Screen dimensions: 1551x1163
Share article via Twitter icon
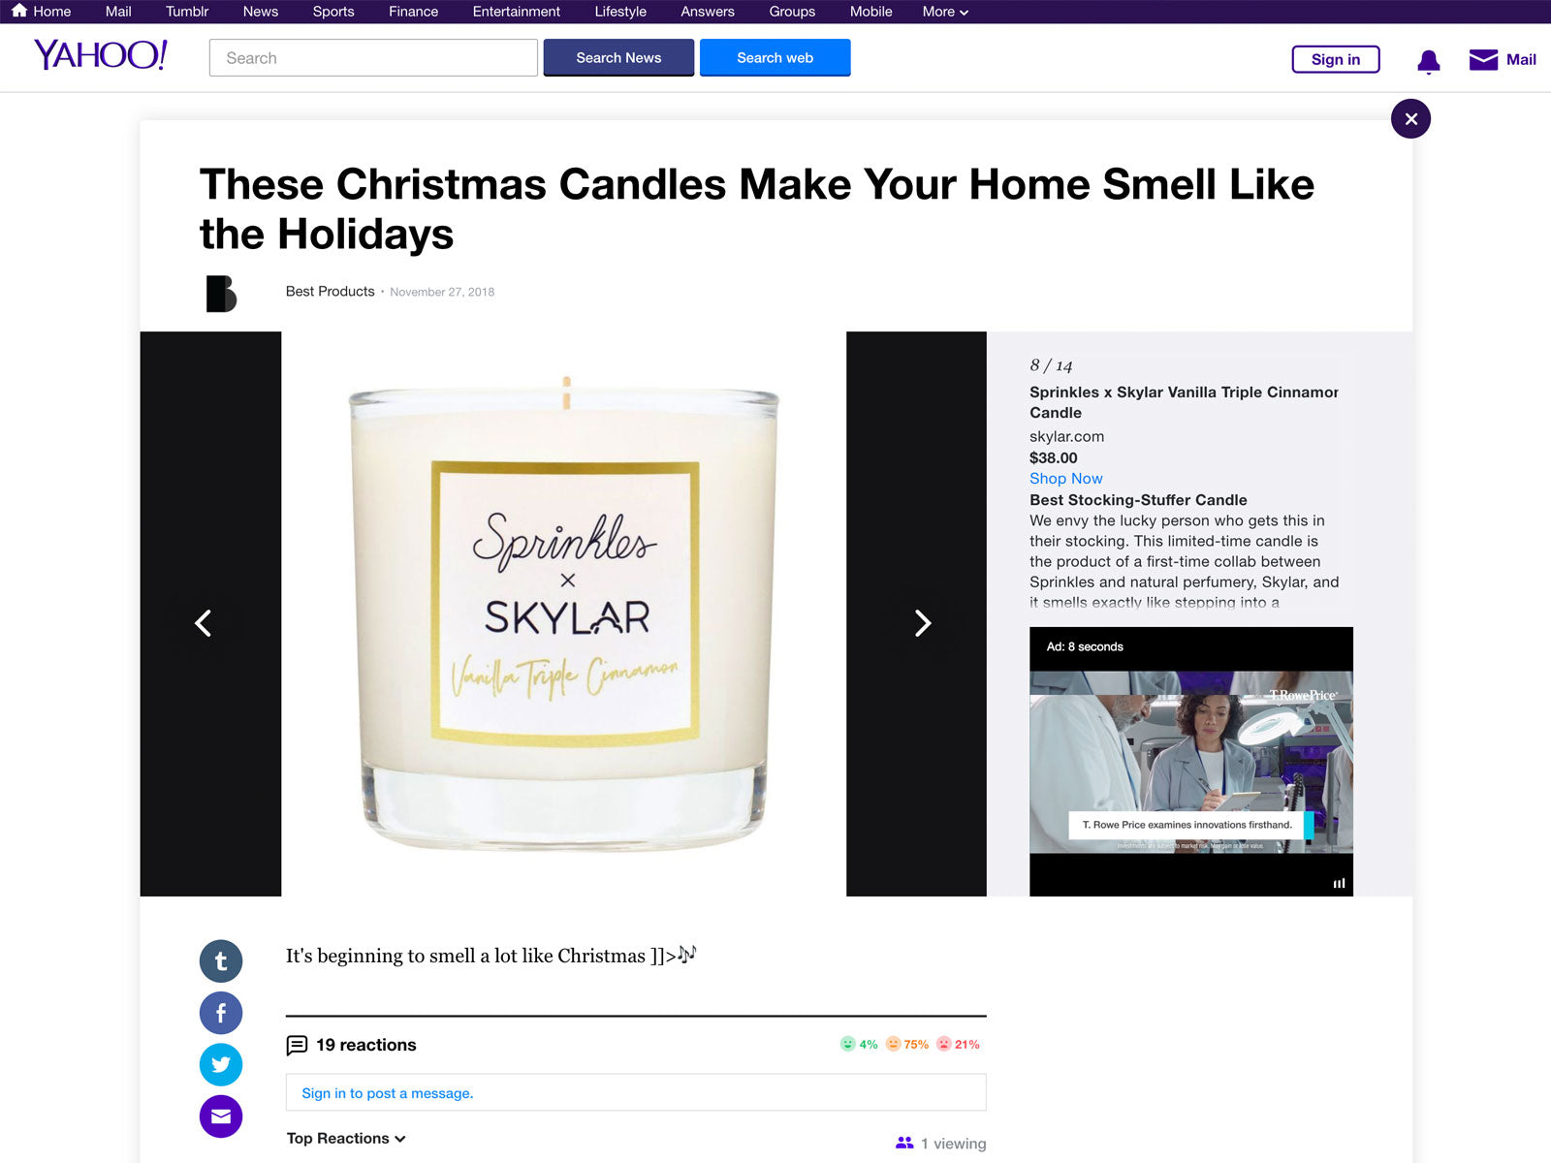coord(221,1064)
